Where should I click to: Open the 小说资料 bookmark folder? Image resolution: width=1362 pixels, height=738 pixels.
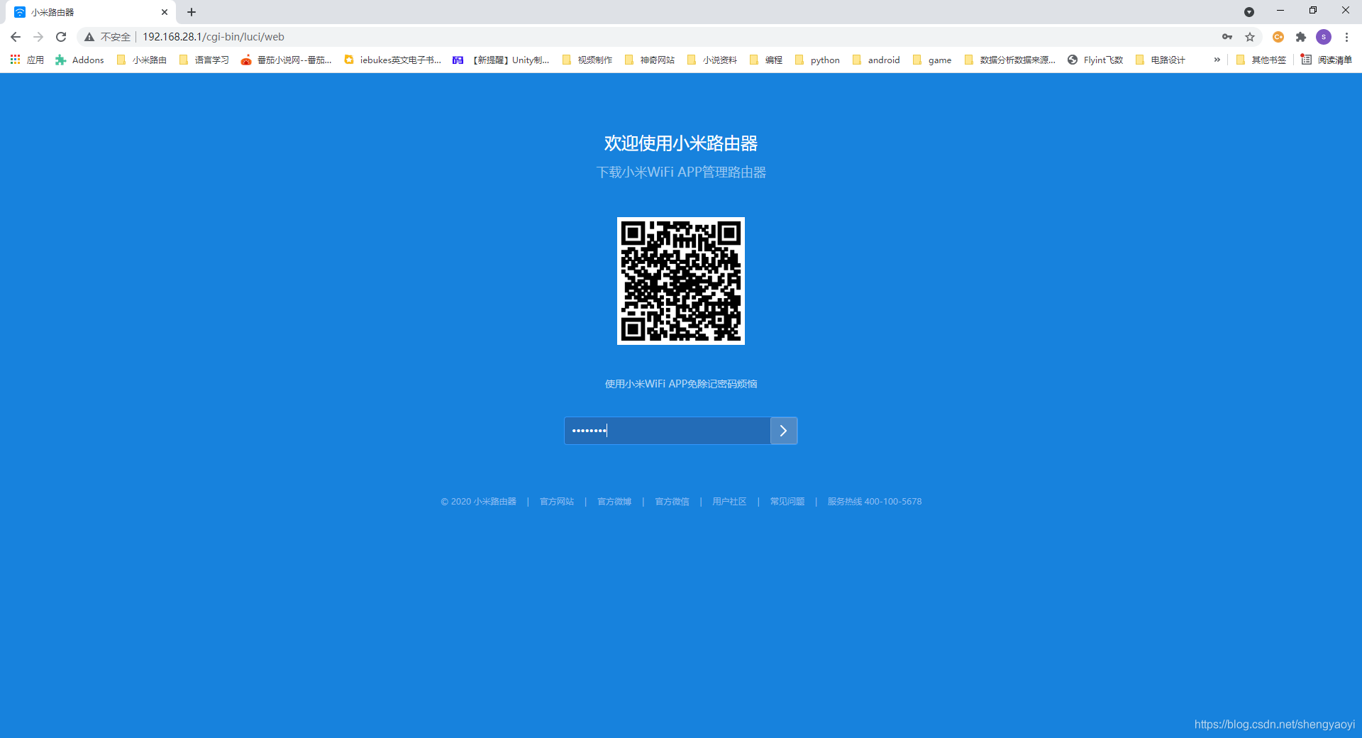coord(712,60)
